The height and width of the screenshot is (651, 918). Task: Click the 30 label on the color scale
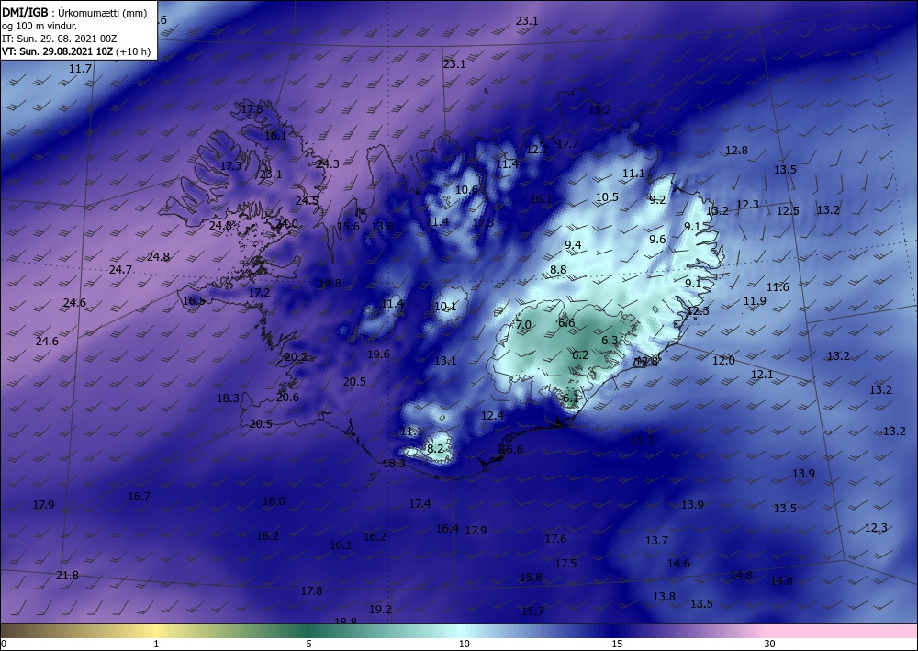click(770, 645)
